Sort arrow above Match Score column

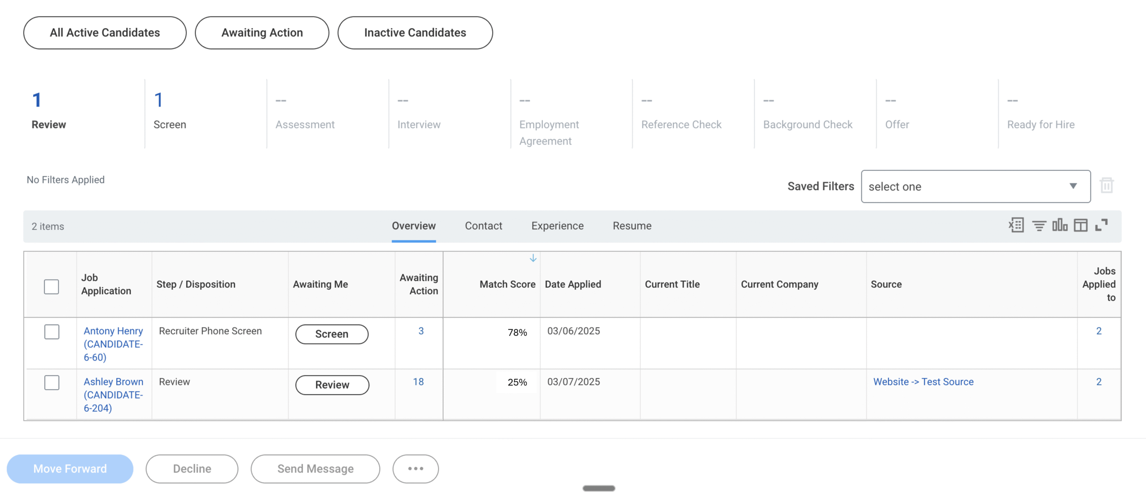[533, 258]
